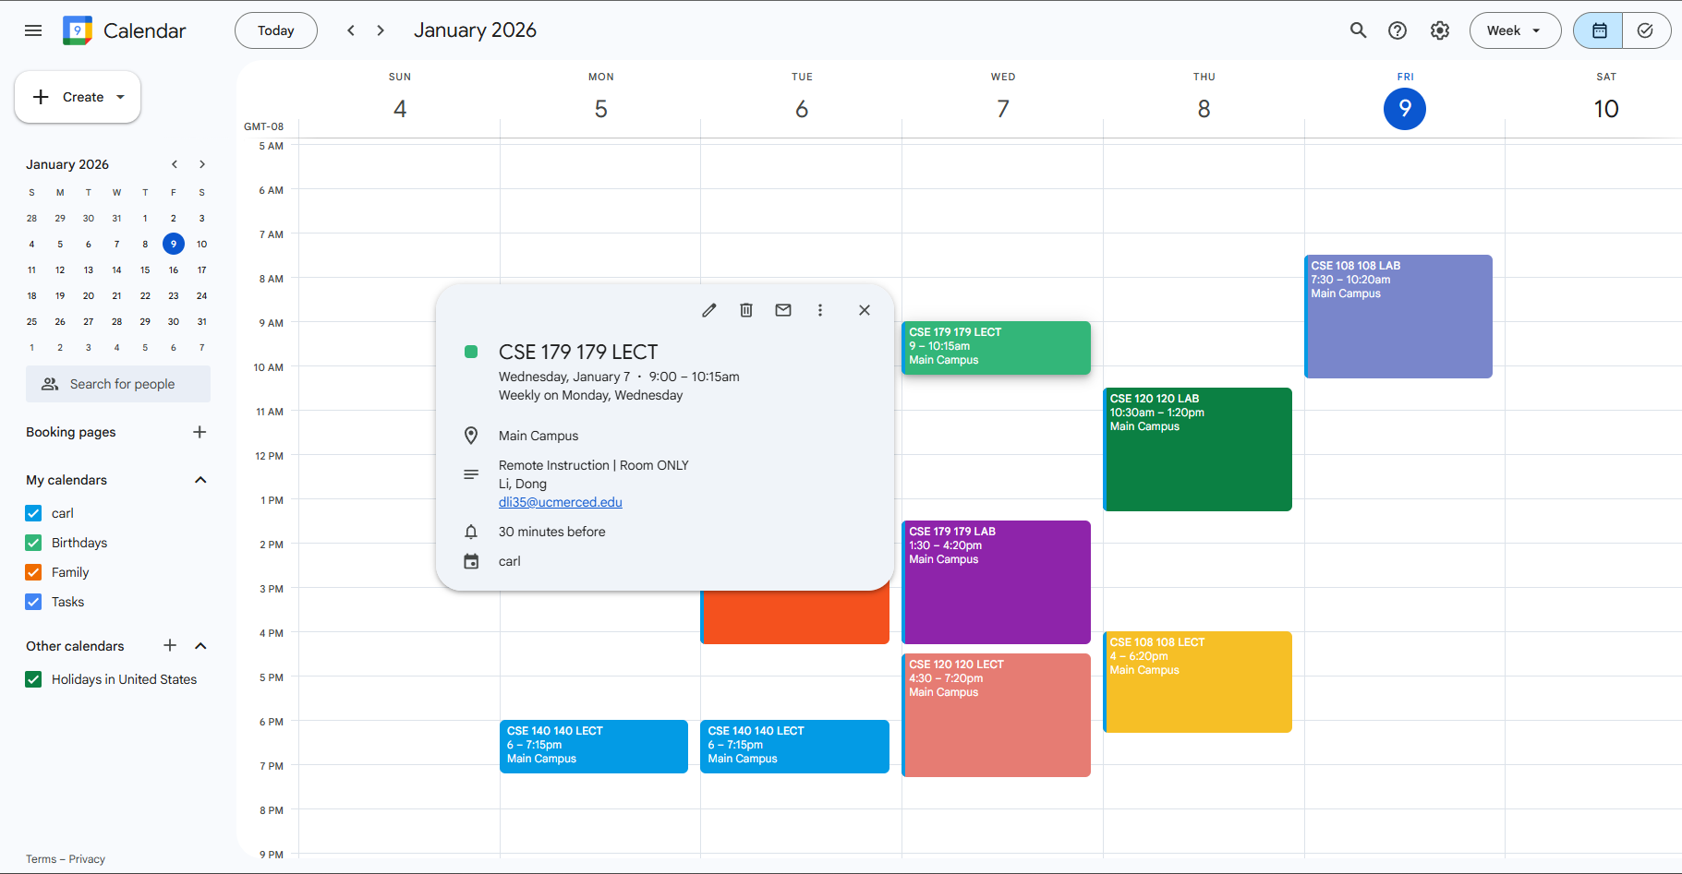This screenshot has height=874, width=1682.
Task: Edit the CSE 179 179 LECT event
Action: click(x=708, y=309)
